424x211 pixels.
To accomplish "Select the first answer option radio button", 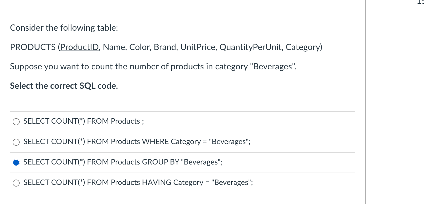I will pos(16,121).
